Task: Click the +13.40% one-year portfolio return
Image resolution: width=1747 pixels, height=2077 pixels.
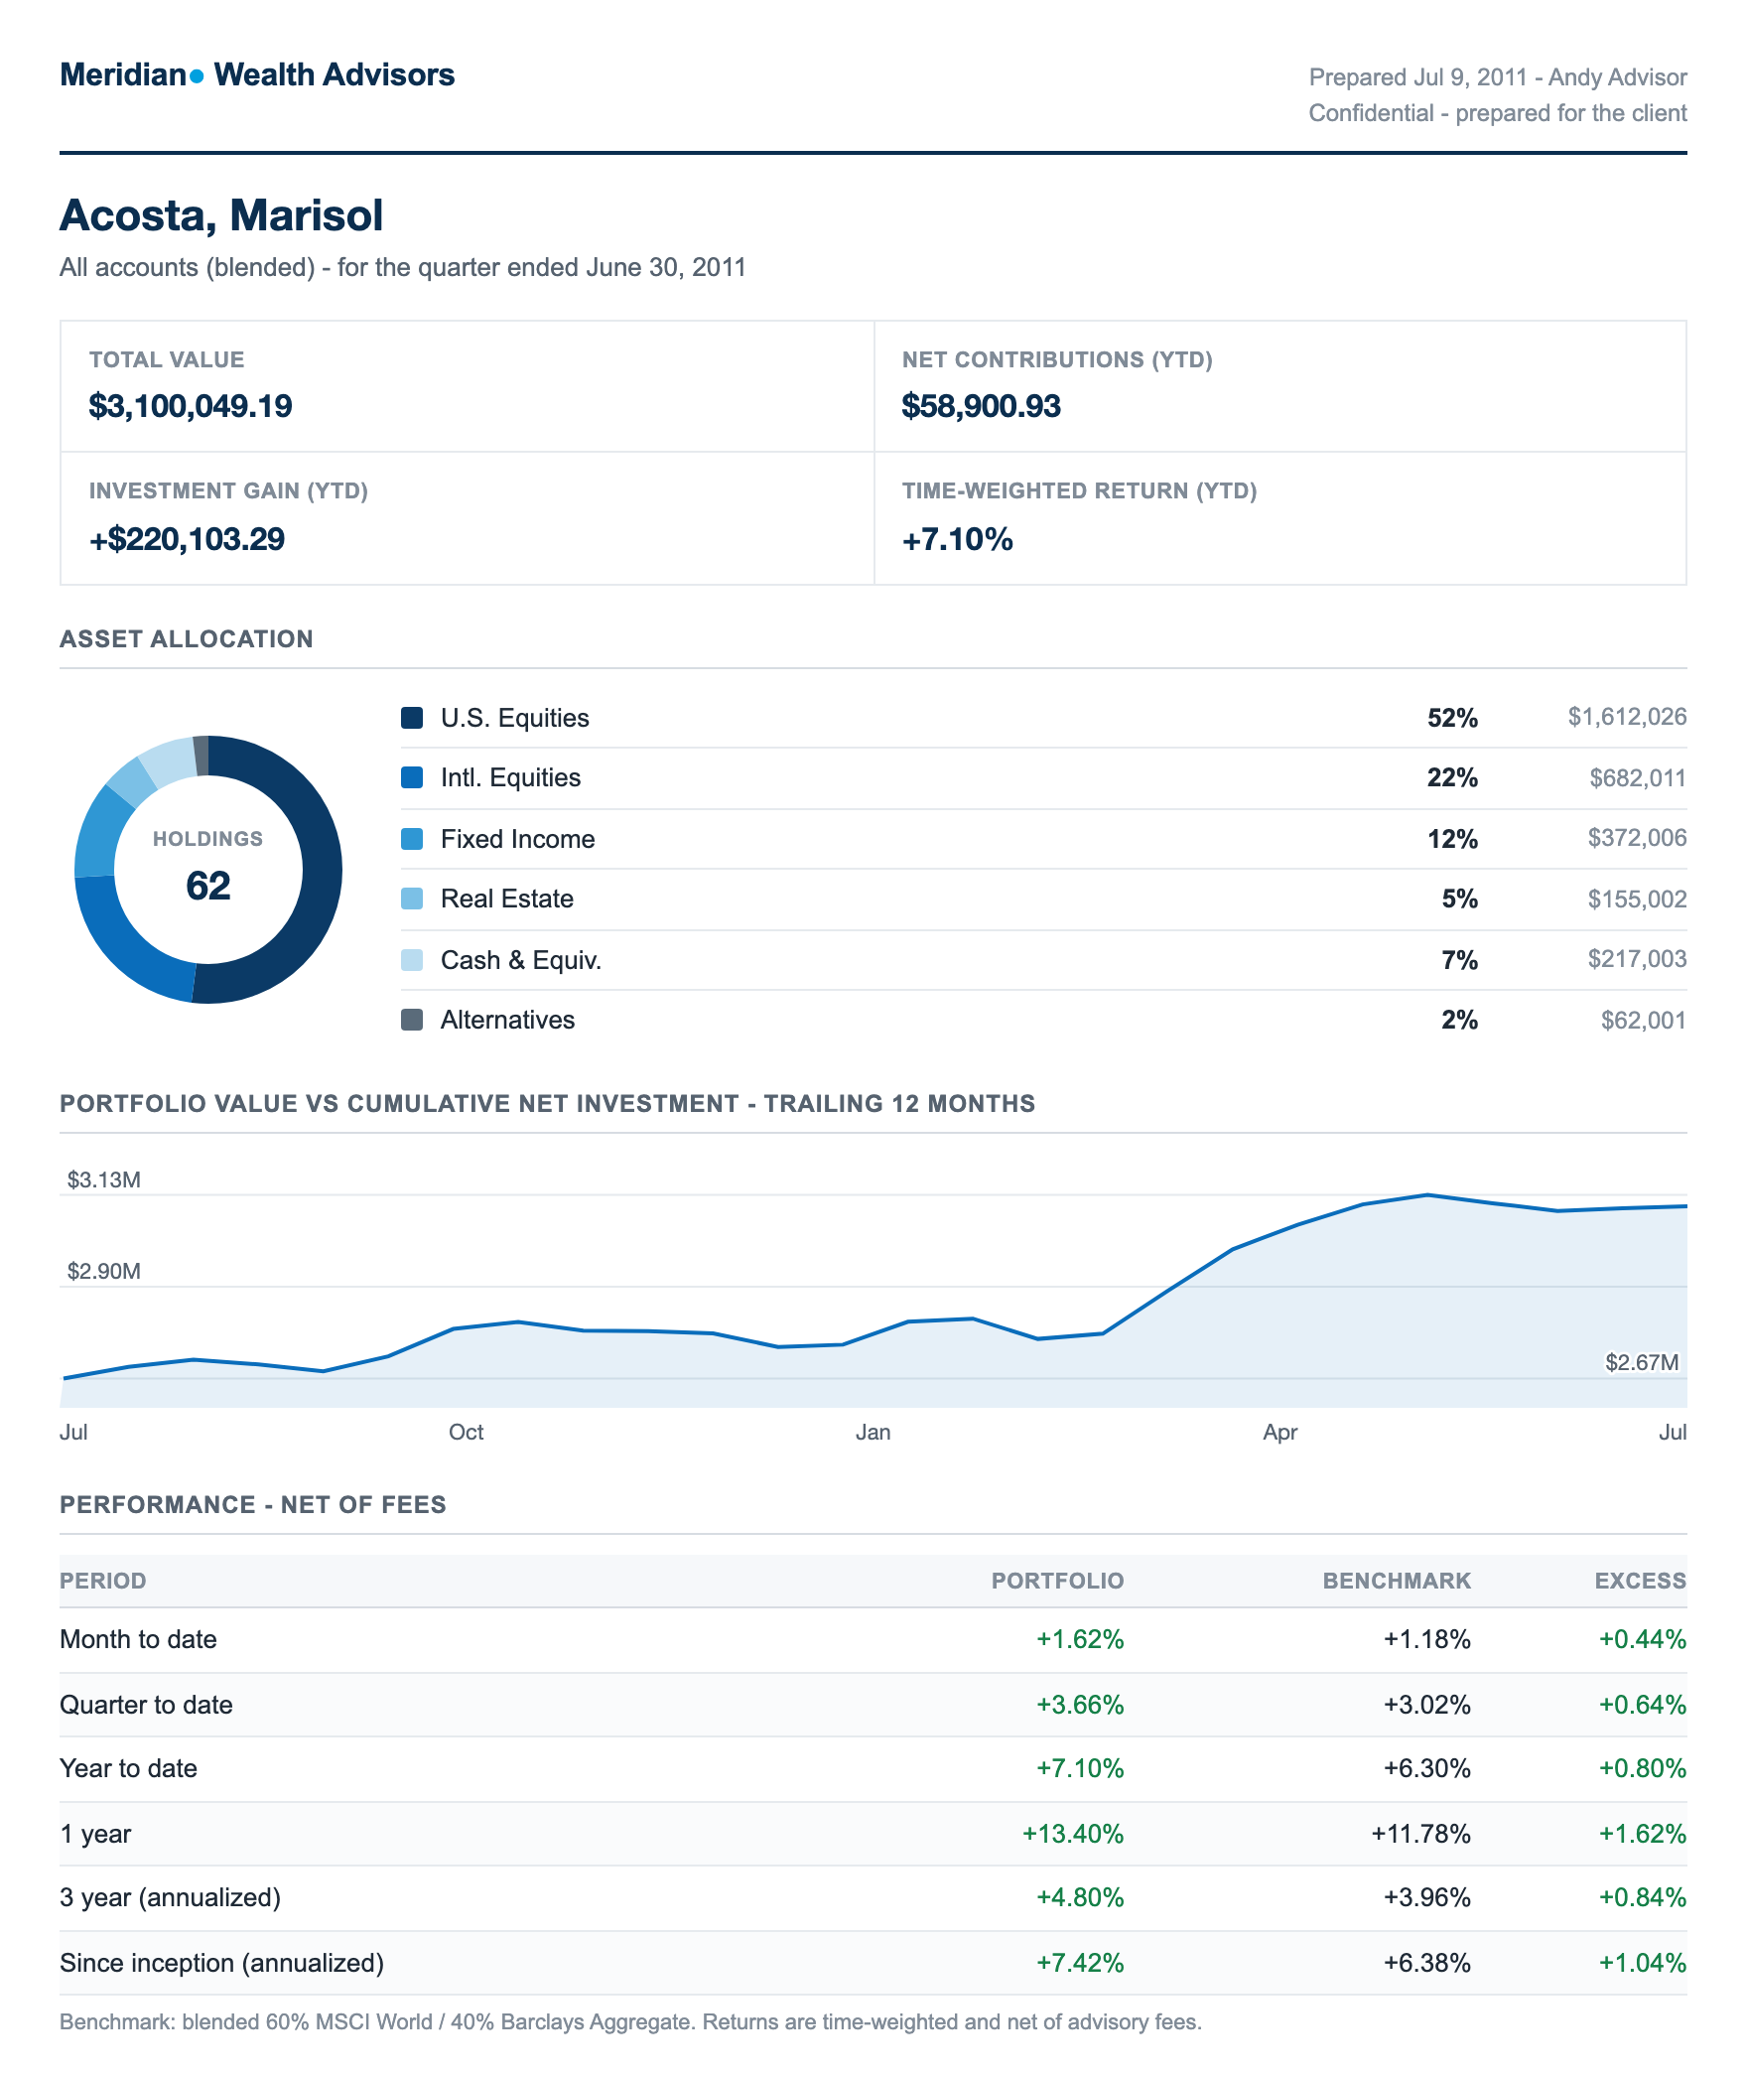Action: pos(1073,1834)
